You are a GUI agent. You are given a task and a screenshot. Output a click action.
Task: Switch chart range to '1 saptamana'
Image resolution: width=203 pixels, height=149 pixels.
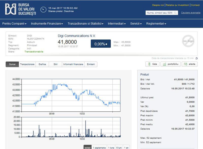click(x=99, y=147)
